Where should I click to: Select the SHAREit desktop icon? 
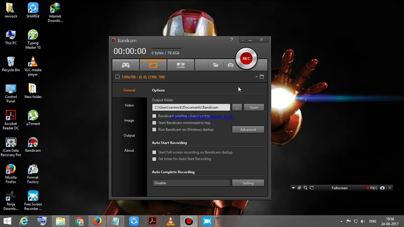coord(33,10)
